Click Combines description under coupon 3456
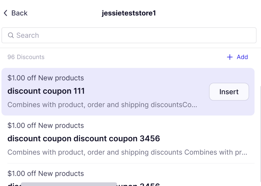 [x=128, y=152]
